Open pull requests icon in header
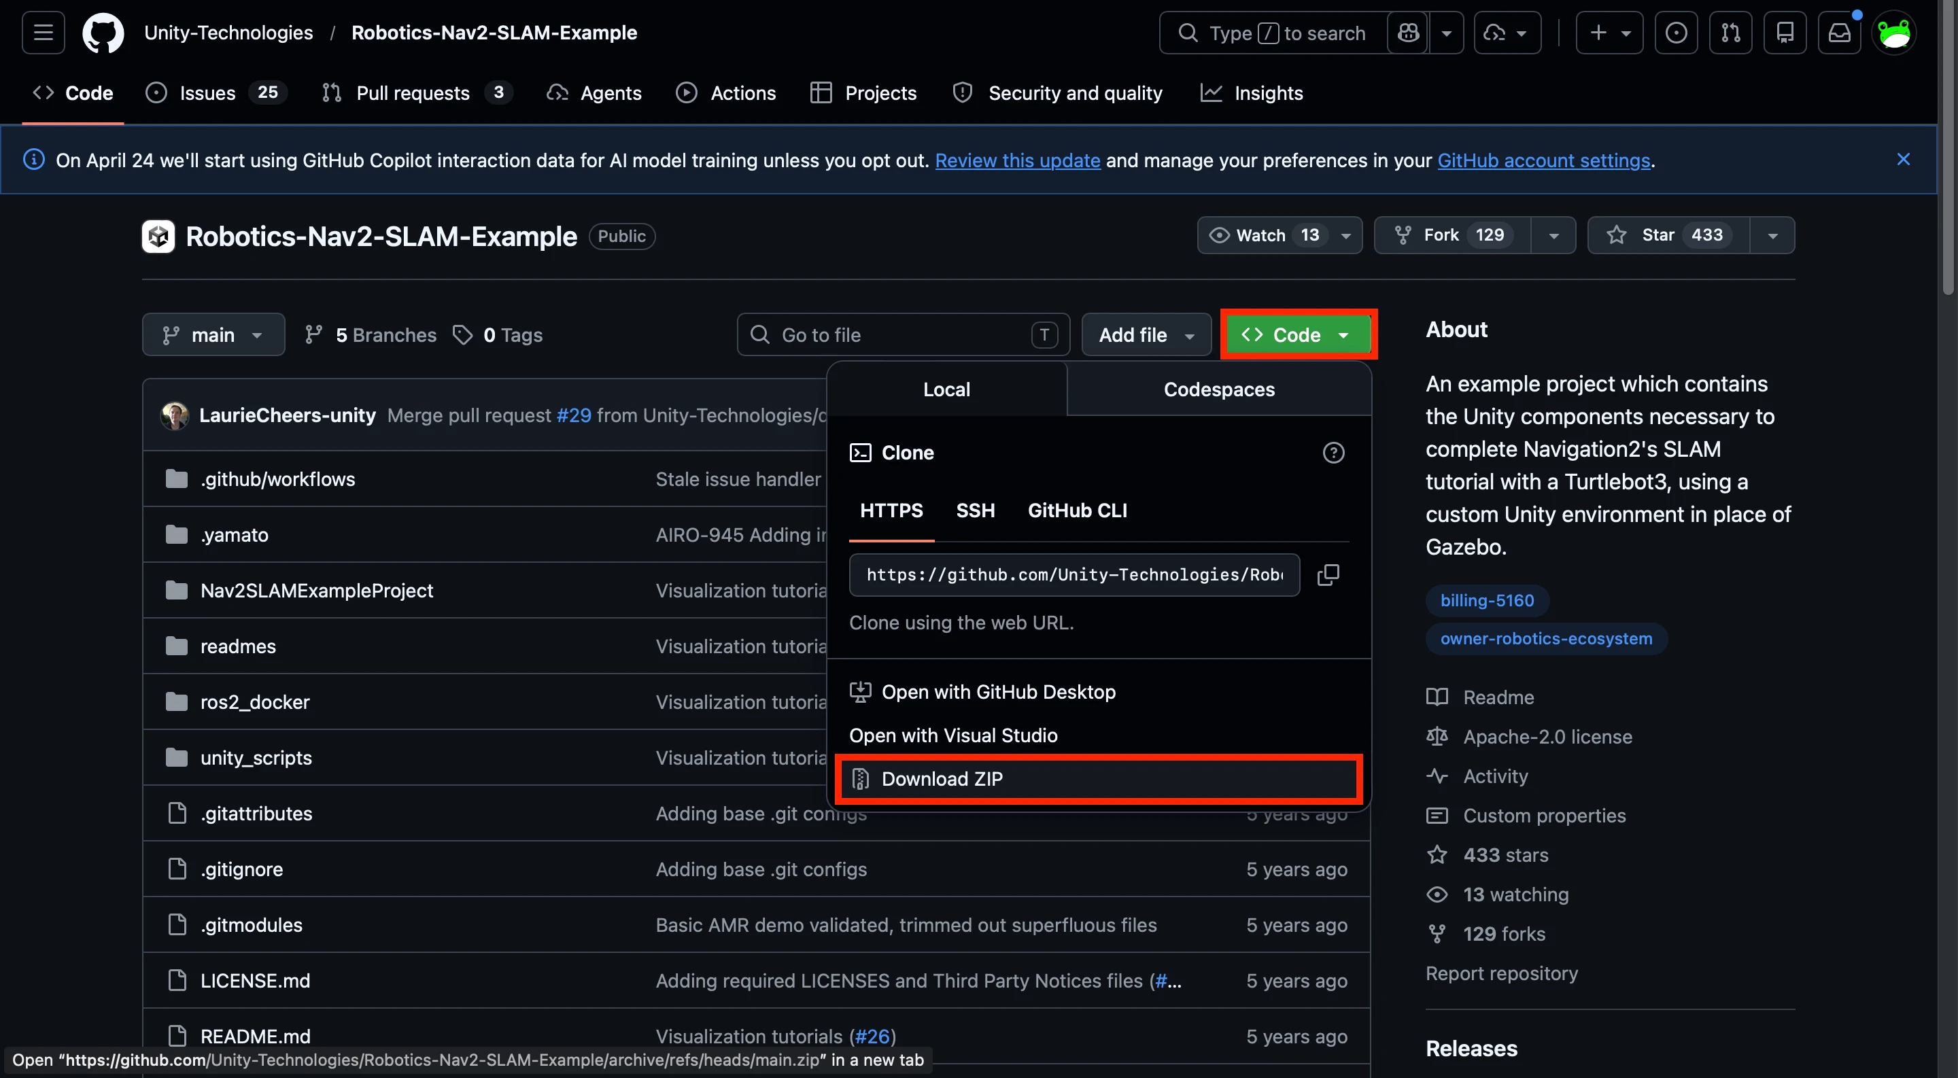The height and width of the screenshot is (1078, 1958). point(1731,33)
